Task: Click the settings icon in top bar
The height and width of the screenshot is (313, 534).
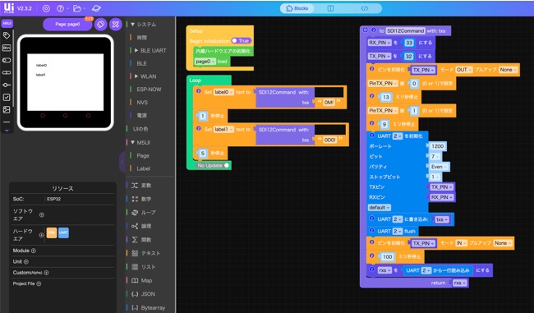Action: pos(46,8)
